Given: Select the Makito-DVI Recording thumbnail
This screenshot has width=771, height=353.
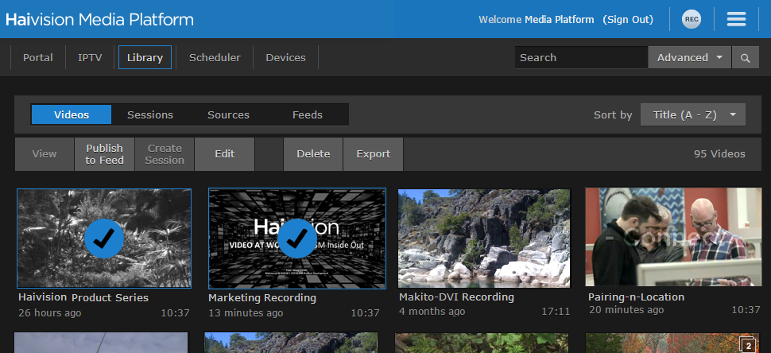Looking at the screenshot, I should tap(484, 238).
